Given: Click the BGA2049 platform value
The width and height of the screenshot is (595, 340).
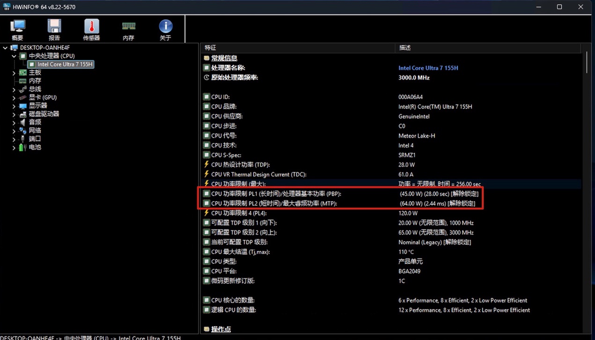Looking at the screenshot, I should click(409, 271).
